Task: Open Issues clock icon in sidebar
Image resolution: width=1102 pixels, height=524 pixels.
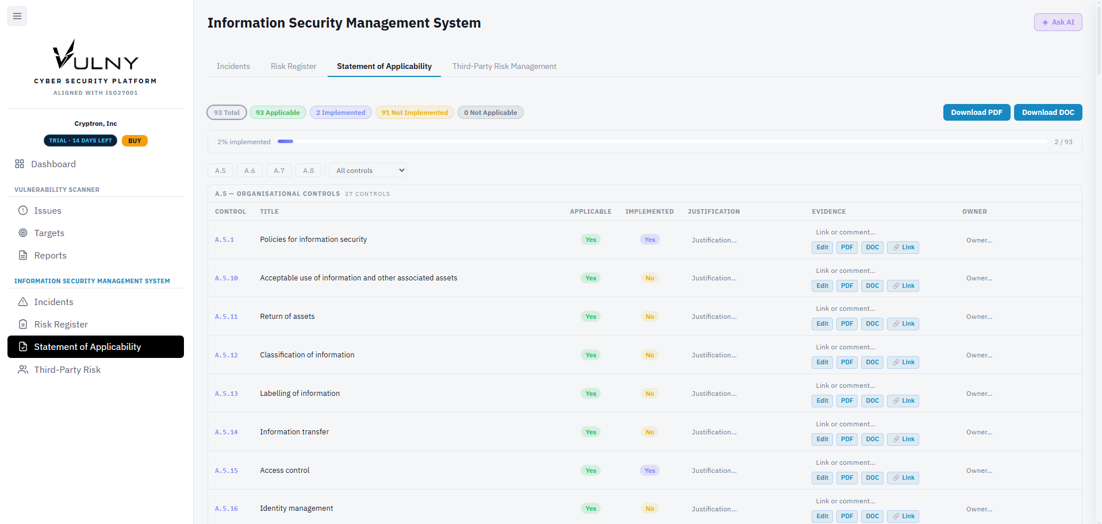Action: point(23,210)
